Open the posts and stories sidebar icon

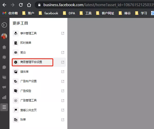(x=4, y=77)
